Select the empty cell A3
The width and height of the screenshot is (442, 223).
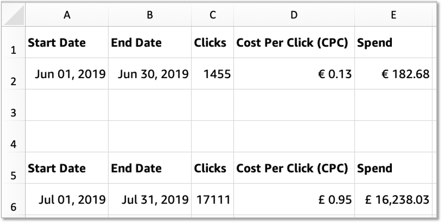click(67, 105)
